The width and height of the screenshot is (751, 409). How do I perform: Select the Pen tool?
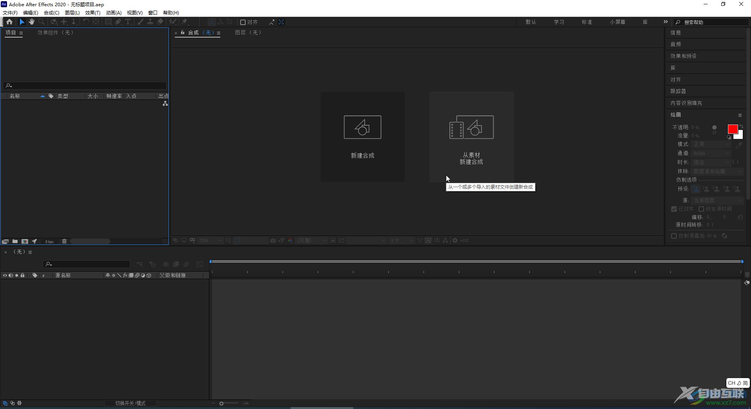(118, 22)
